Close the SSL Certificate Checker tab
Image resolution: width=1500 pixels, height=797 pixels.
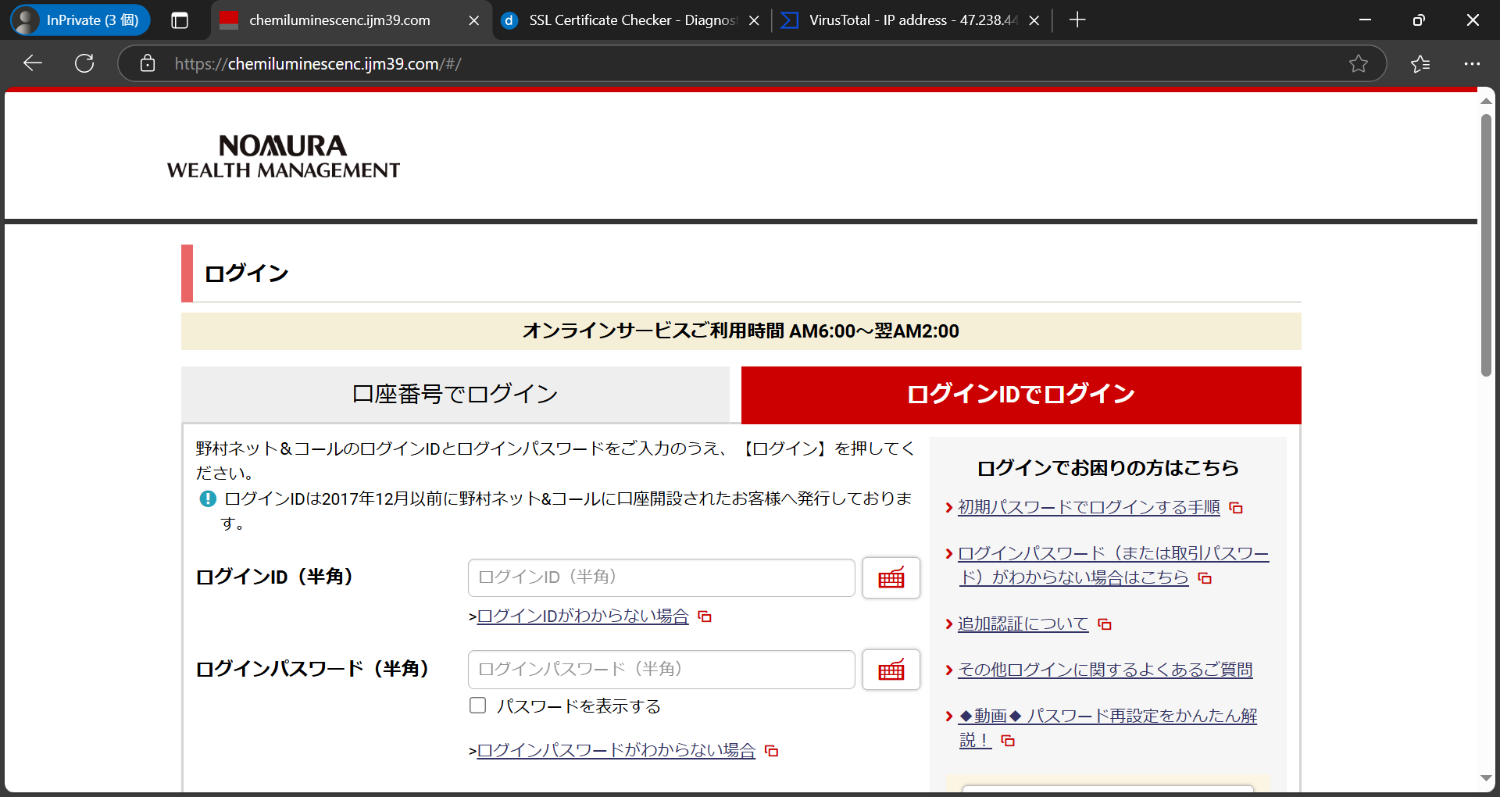pos(754,20)
